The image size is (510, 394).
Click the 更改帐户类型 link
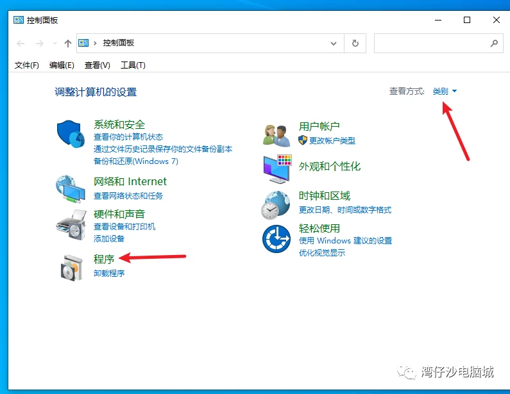(x=332, y=140)
